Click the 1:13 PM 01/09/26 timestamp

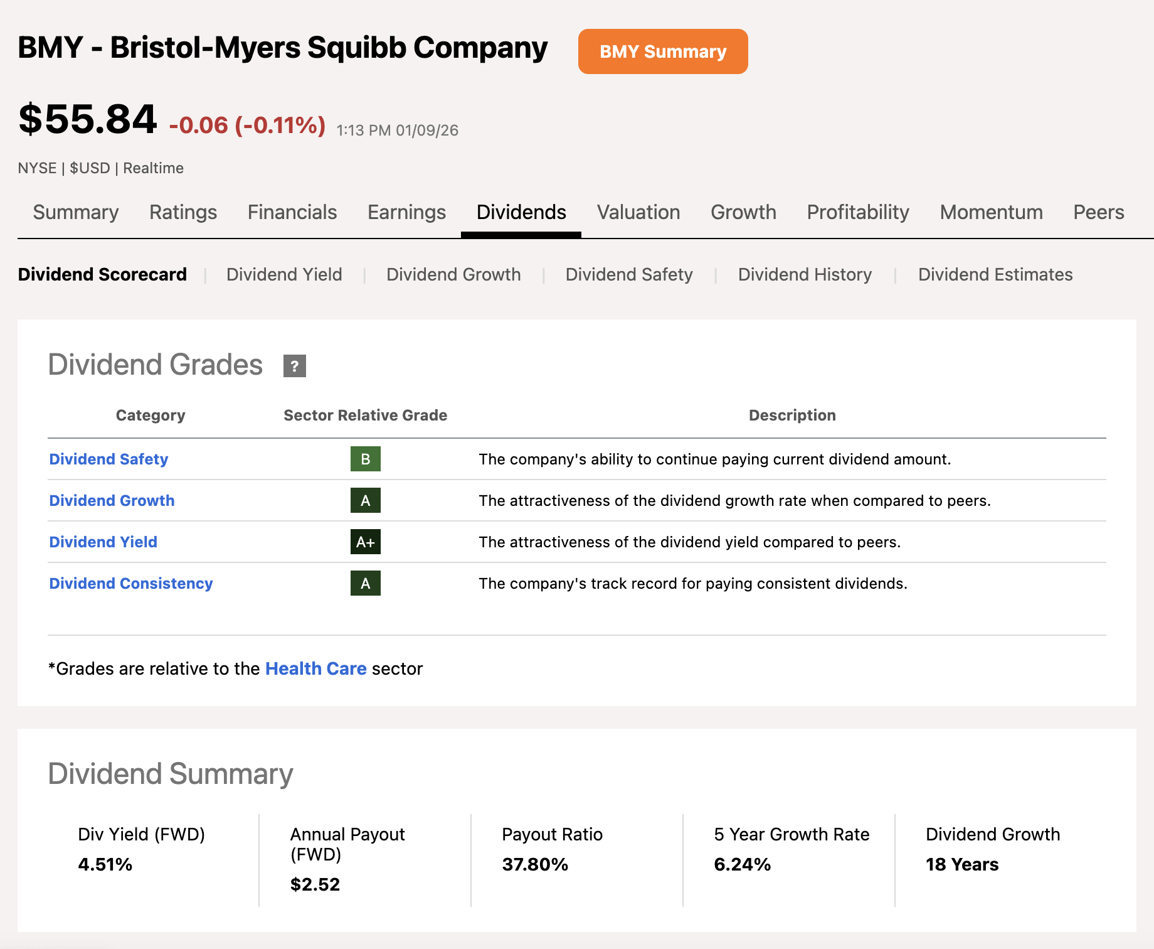click(398, 130)
